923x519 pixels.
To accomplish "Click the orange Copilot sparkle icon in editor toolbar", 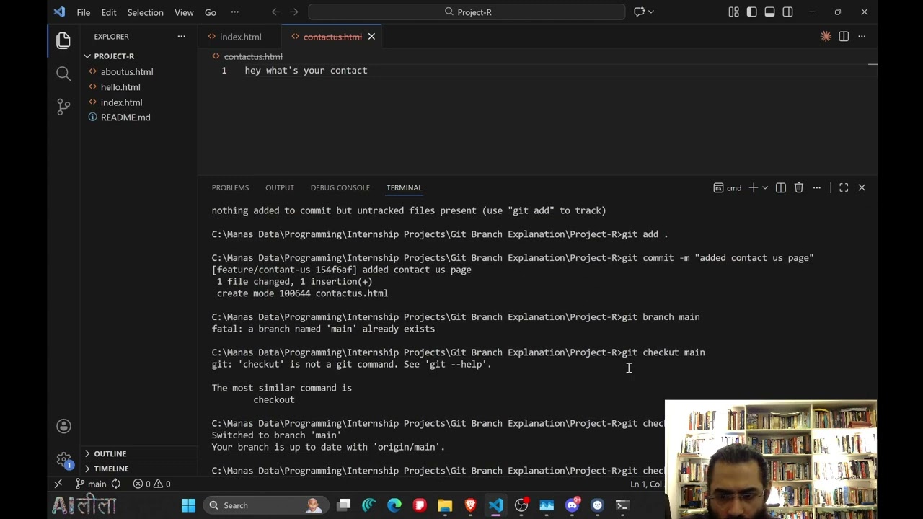I will click(x=826, y=36).
